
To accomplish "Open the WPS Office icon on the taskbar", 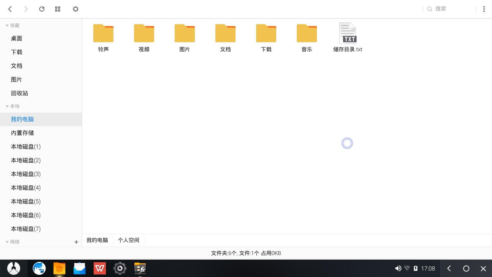I will point(99,268).
